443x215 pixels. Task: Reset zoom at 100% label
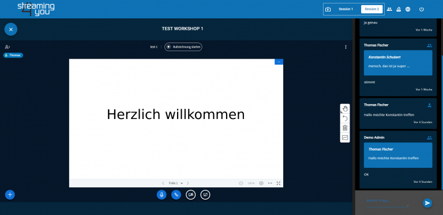(x=251, y=183)
